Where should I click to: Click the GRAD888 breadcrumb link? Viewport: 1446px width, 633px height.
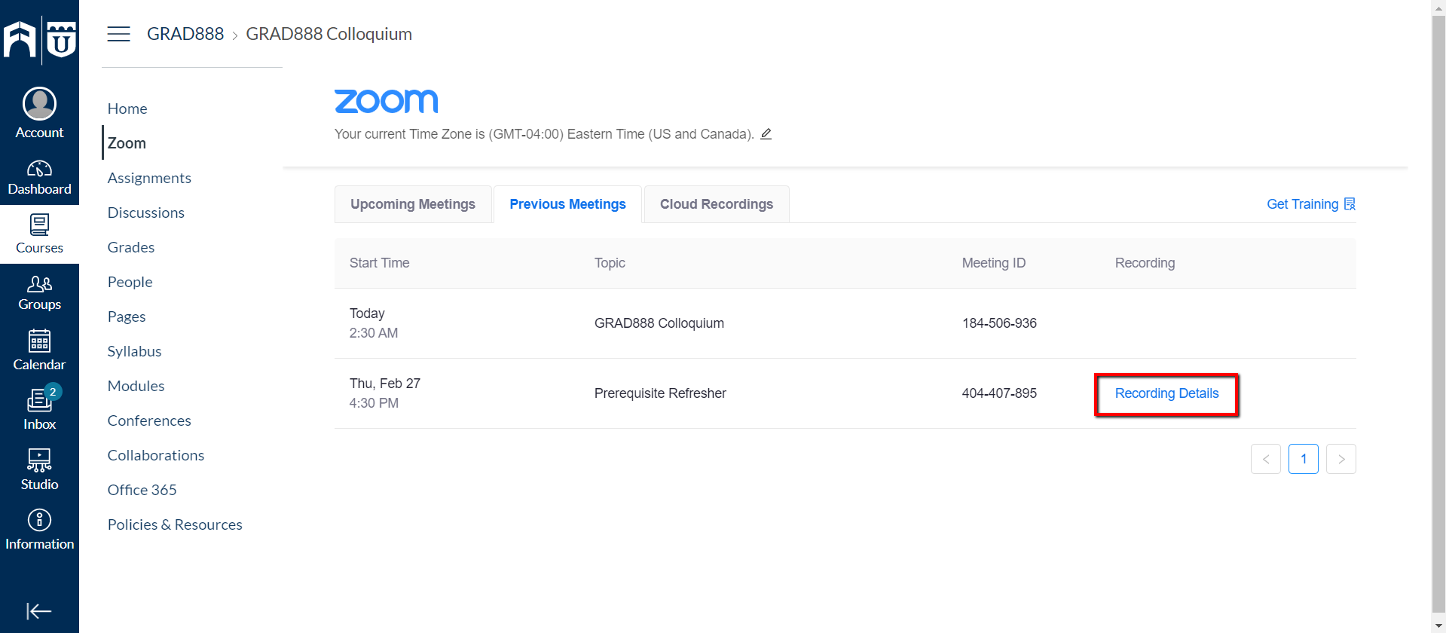pos(185,34)
